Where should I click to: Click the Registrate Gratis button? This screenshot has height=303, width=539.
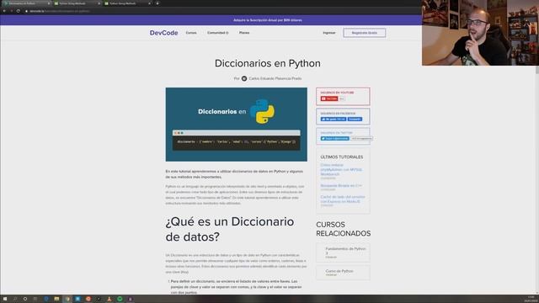tap(365, 33)
